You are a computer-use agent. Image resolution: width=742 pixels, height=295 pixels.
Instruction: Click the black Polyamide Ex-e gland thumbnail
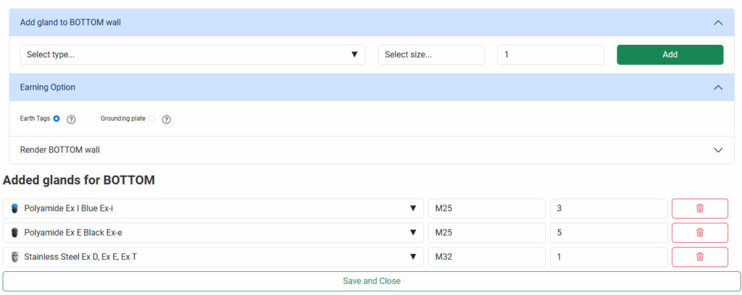click(x=14, y=233)
